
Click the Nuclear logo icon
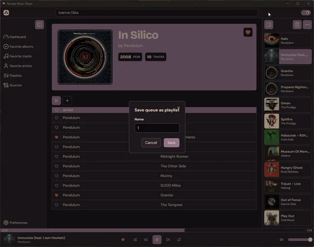[x=6, y=13]
